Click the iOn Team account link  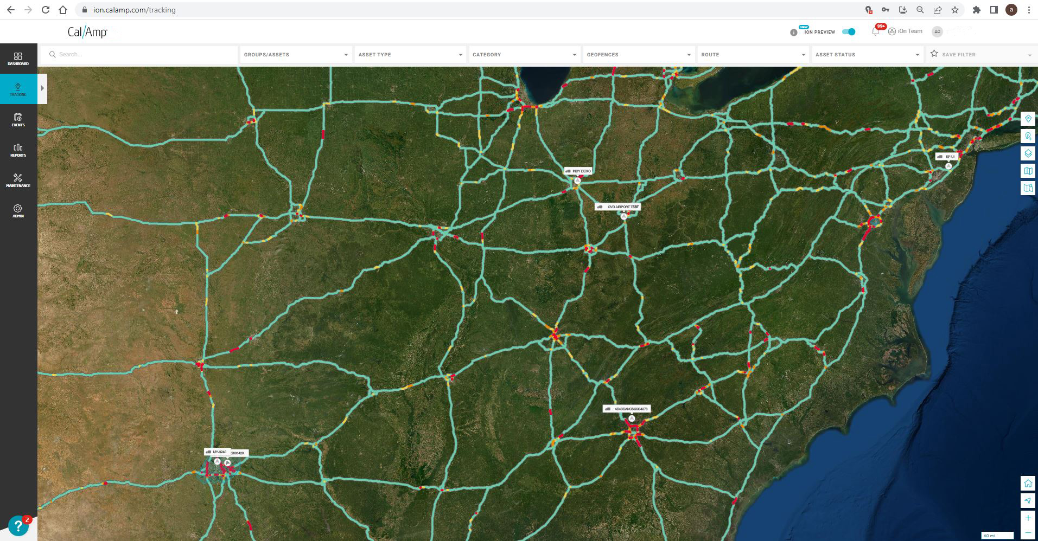906,31
